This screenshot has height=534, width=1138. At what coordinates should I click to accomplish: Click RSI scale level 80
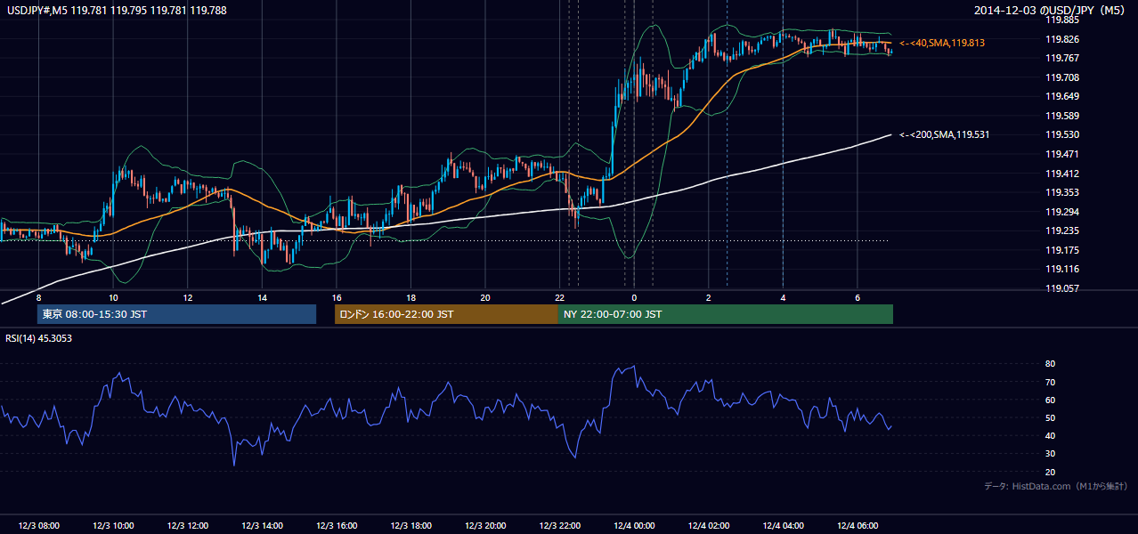(x=1050, y=364)
